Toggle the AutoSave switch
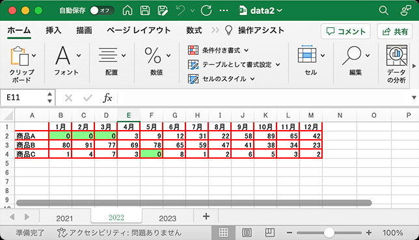419x240 pixels. [x=102, y=10]
